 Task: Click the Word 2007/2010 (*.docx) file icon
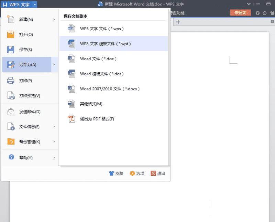[x=71, y=89]
